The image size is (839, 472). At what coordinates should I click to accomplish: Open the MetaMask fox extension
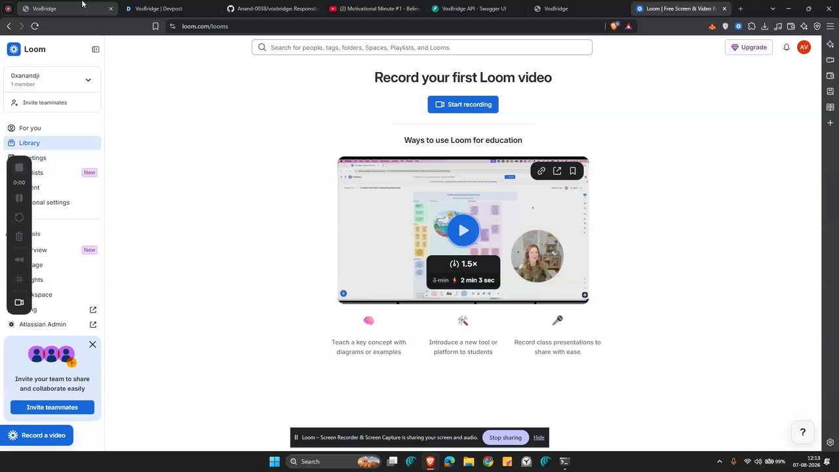tap(712, 26)
